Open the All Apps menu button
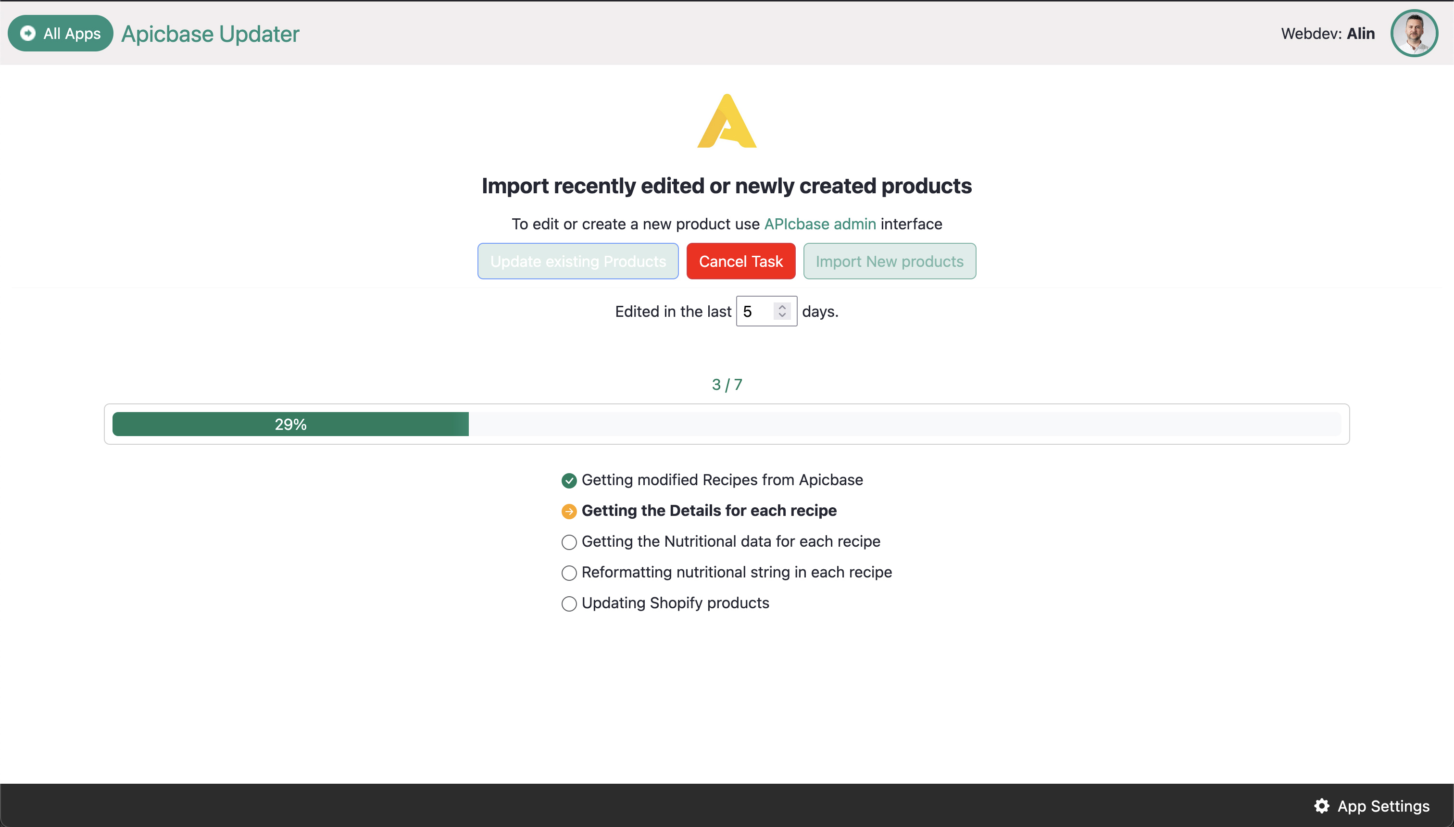1454x827 pixels. point(60,34)
